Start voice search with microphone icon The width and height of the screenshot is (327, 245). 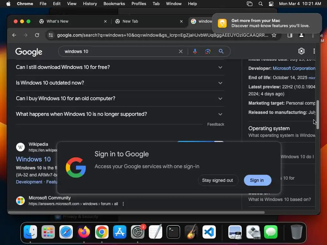coord(195,51)
